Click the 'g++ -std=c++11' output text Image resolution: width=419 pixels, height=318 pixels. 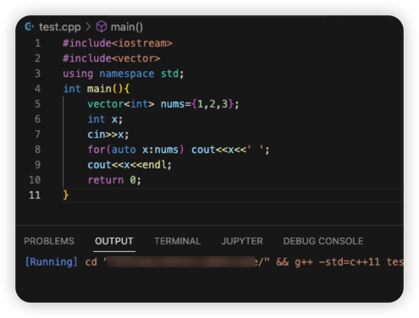[x=338, y=262]
